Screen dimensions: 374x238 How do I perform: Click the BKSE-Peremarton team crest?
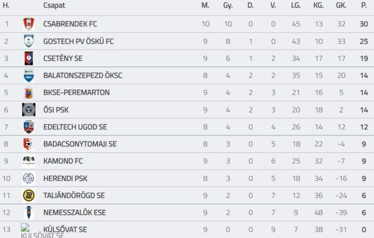[29, 93]
